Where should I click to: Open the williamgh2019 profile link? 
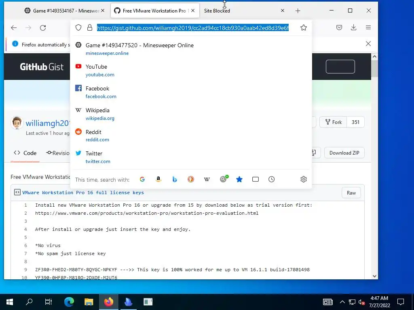48,123
